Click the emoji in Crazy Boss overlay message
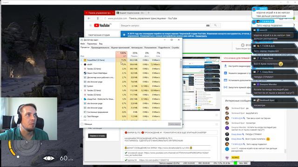Screen dimensions: 298x167 click(x=280, y=64)
